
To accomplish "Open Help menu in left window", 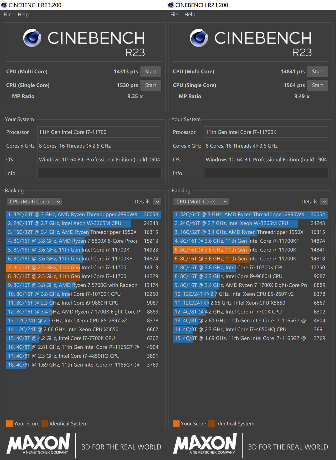I will (23, 14).
